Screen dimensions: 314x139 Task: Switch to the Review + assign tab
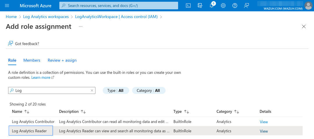click(62, 60)
